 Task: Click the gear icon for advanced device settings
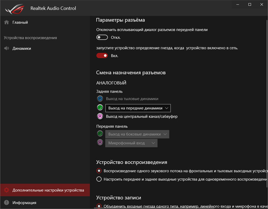[6, 190]
